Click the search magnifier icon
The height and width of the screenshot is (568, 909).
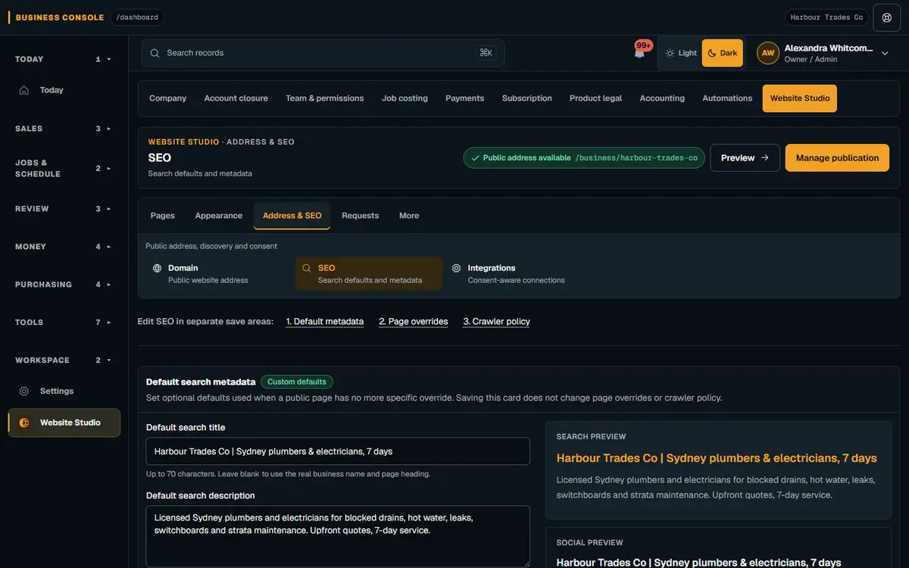(x=155, y=53)
